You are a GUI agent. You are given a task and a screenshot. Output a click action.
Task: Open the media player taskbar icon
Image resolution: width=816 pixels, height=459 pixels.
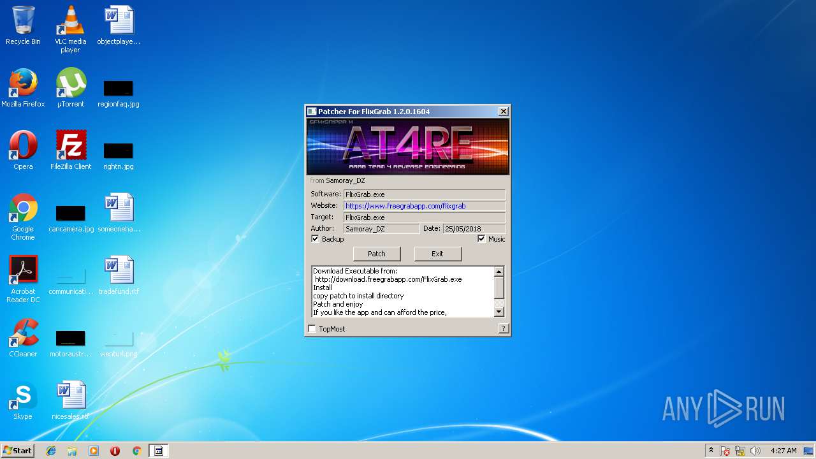[94, 451]
